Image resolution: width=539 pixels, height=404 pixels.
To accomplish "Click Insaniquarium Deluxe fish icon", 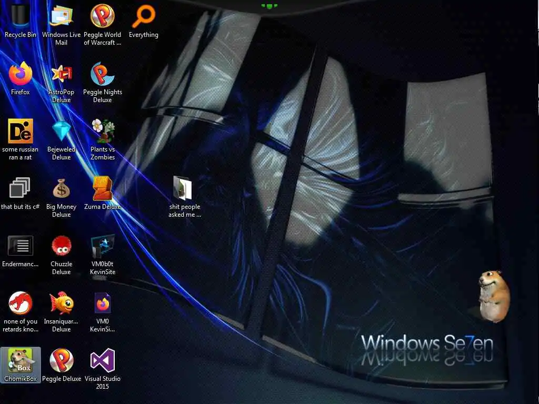I will (x=61, y=303).
